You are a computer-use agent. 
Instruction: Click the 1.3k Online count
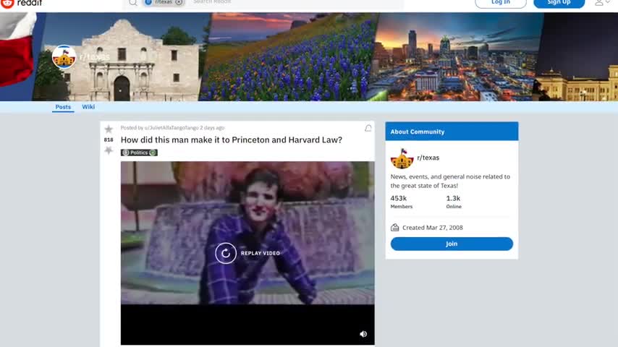click(x=454, y=201)
